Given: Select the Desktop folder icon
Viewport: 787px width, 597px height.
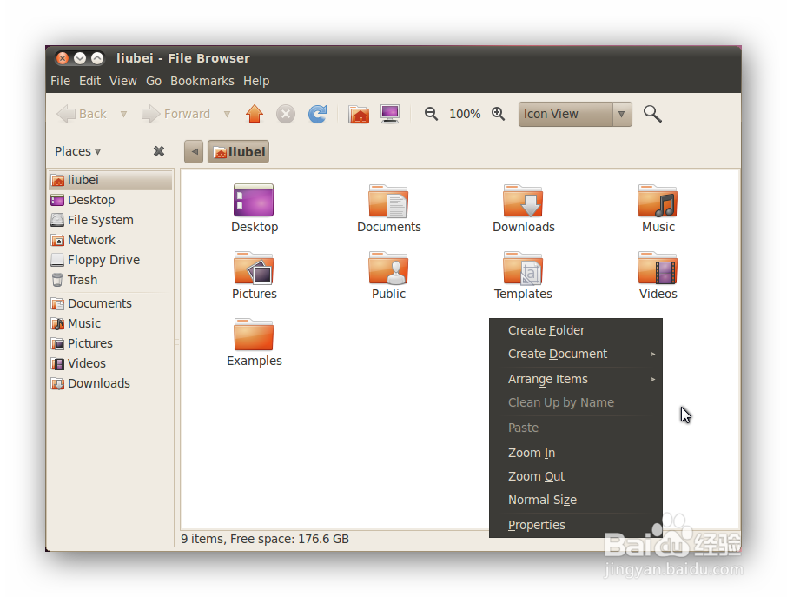Looking at the screenshot, I should pos(254,201).
